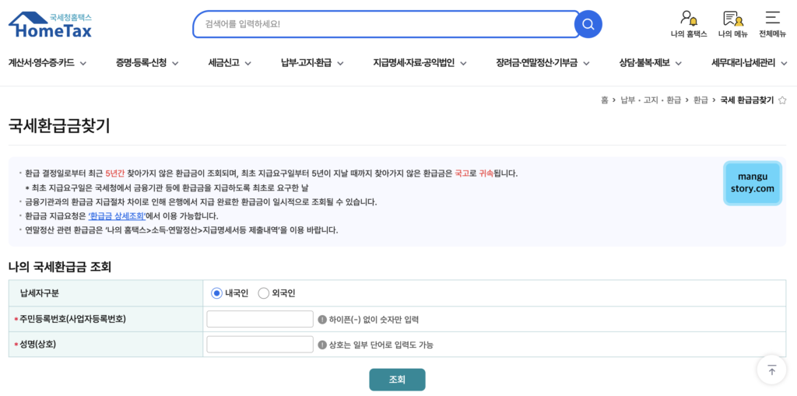Click the 성명(상호) row label
797x396 pixels.
pos(37,344)
